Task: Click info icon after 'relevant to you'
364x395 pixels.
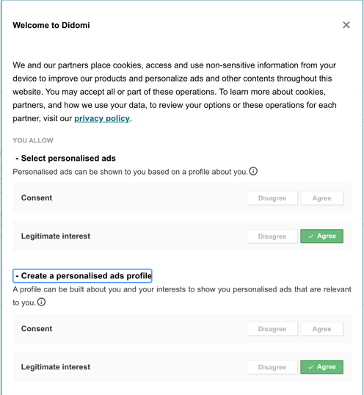Action: click(x=41, y=302)
